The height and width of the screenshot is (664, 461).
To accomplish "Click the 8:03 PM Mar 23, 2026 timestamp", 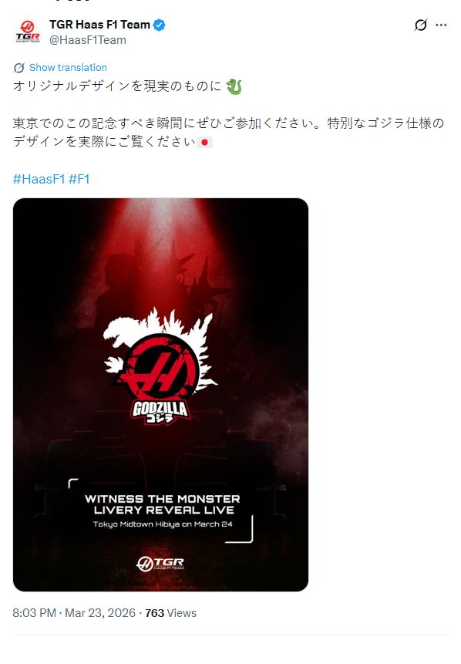I will click(74, 613).
